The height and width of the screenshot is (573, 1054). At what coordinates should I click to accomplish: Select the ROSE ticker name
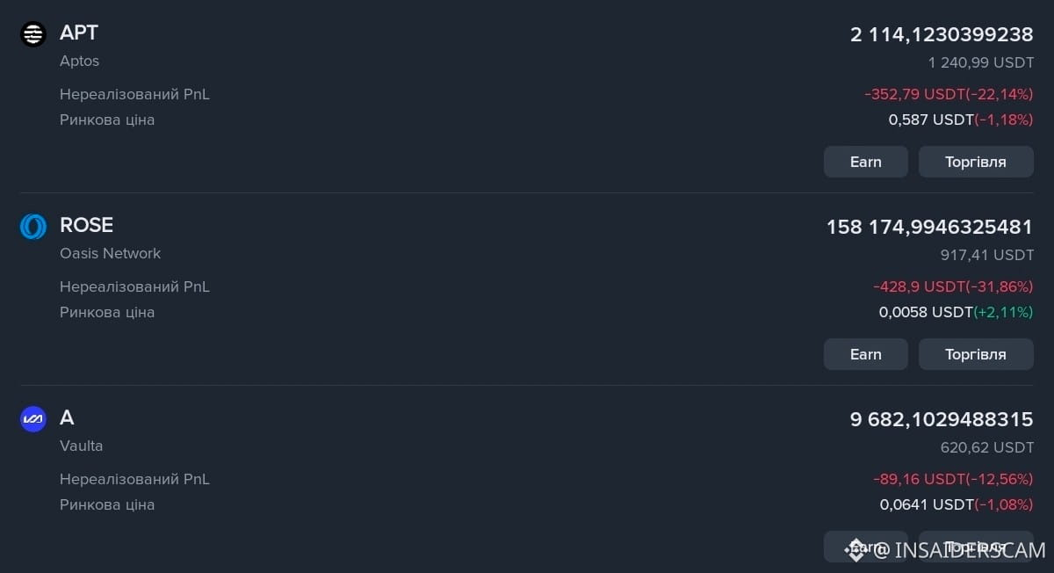point(86,226)
